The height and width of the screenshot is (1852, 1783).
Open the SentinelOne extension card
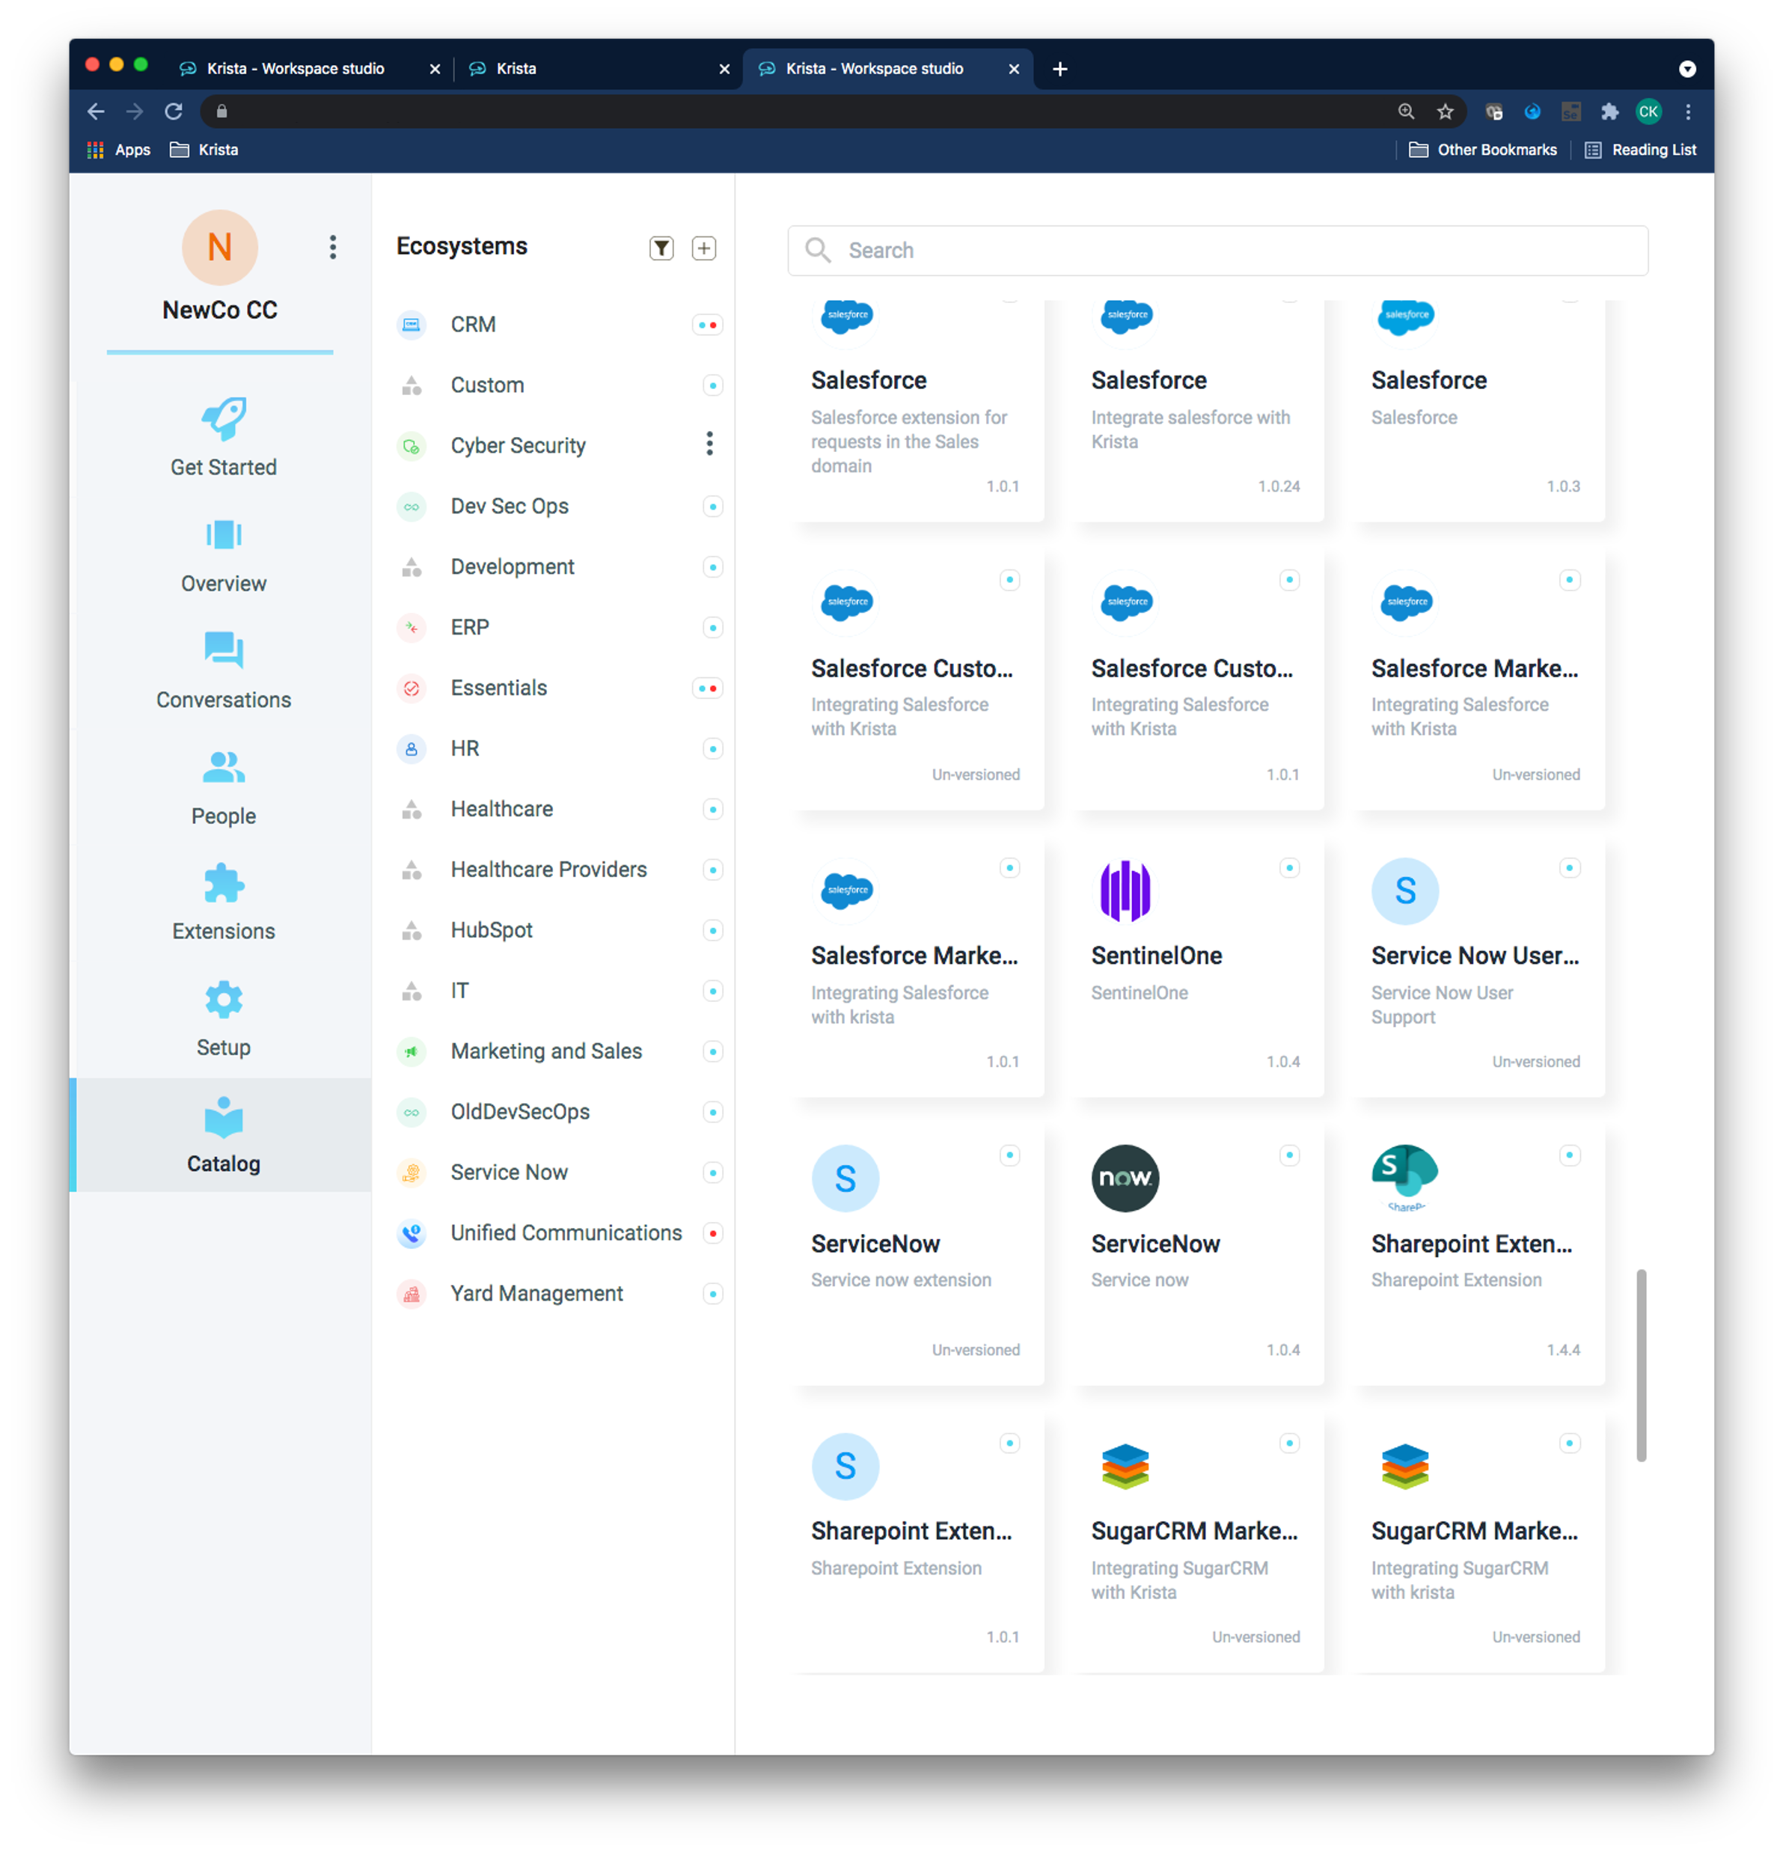(1199, 968)
